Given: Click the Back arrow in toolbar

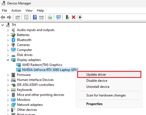Looking at the screenshot, I should coord(3,18).
